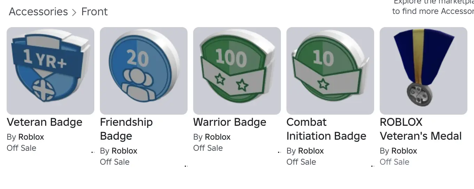Viewport: 474px width, 189px height.
Task: Click the Veteran Badge 1 YR+ thumbnail
Action: (50, 71)
